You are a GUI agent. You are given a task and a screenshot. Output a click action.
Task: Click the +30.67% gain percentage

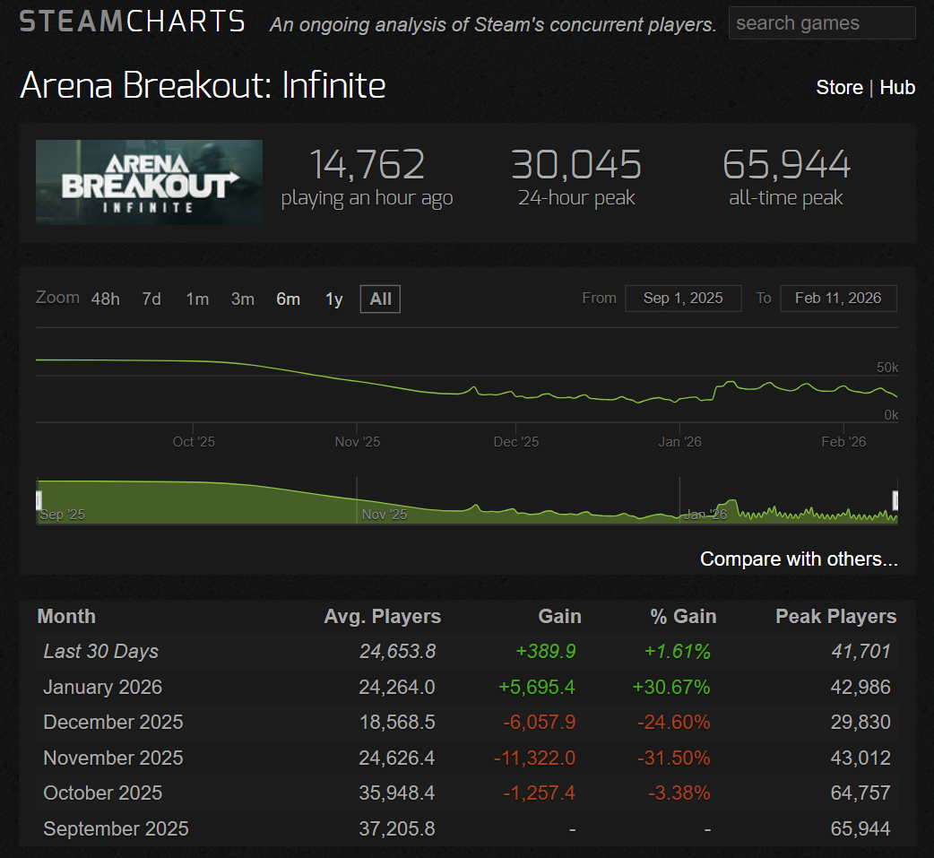coord(671,687)
